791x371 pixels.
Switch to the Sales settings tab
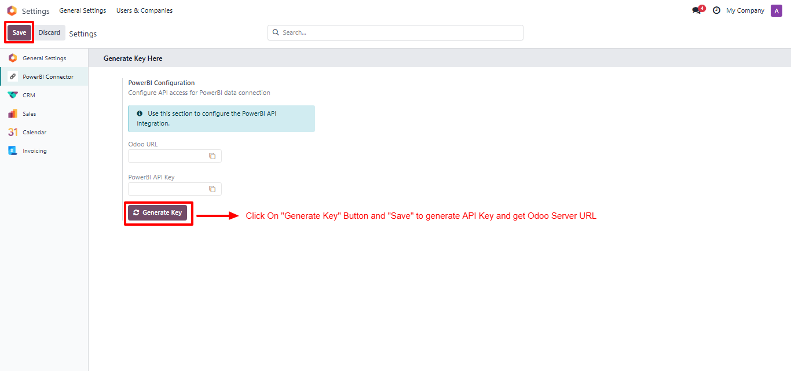pos(44,113)
